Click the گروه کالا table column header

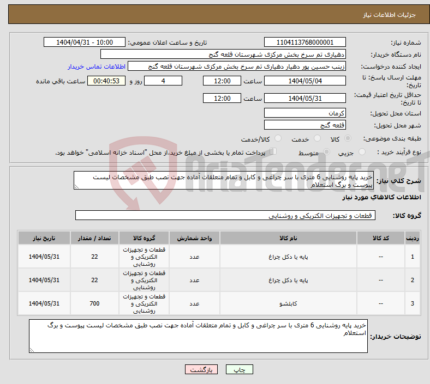pyautogui.click(x=144, y=238)
